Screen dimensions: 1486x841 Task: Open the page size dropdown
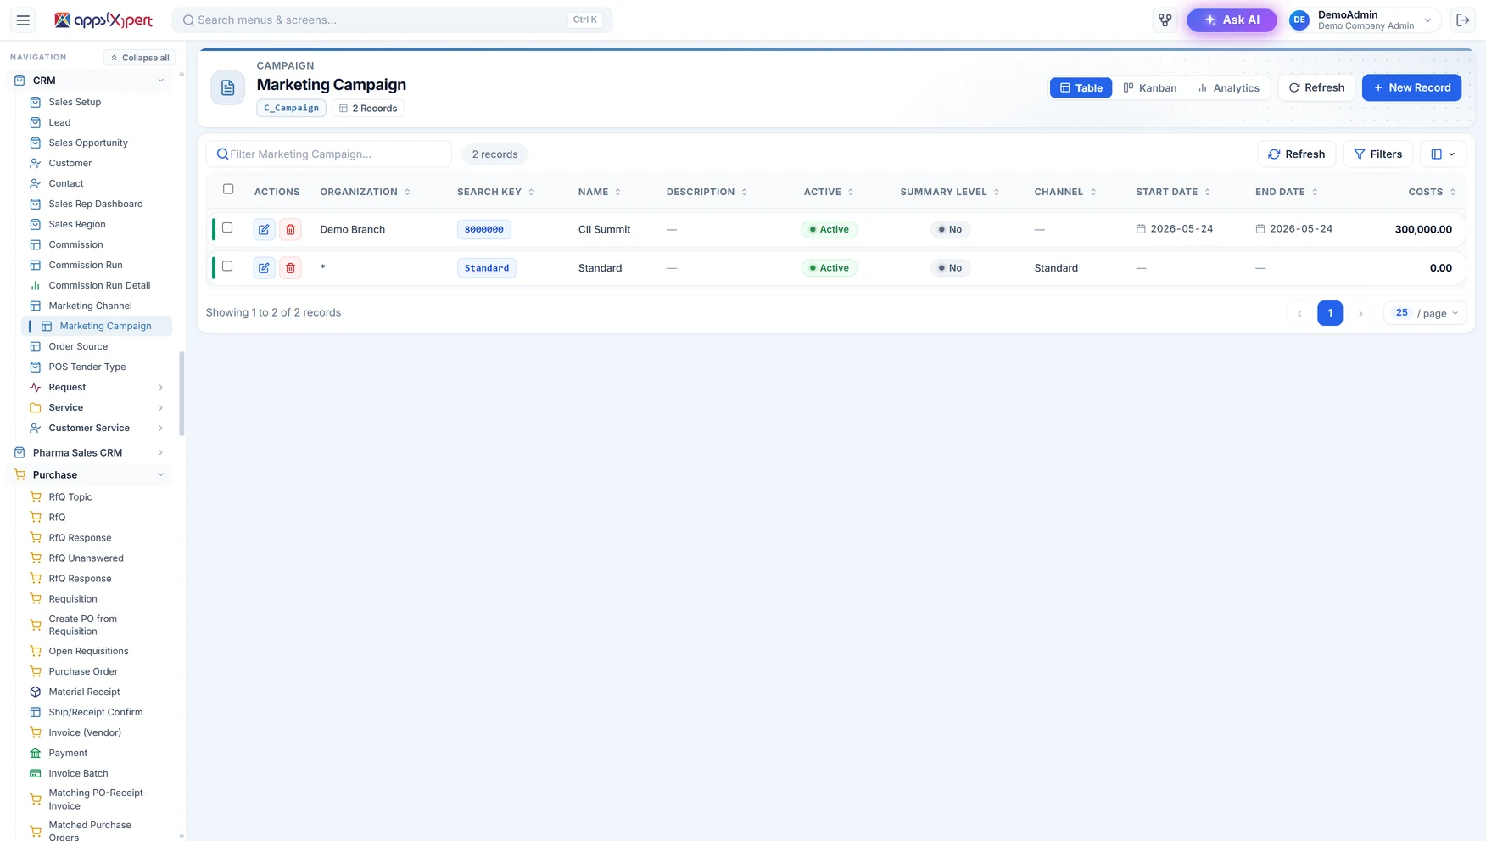click(x=1425, y=313)
